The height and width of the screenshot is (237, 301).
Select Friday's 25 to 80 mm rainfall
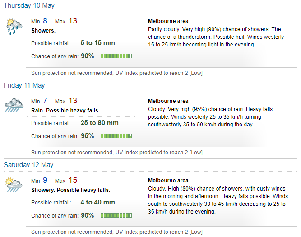[99, 123]
